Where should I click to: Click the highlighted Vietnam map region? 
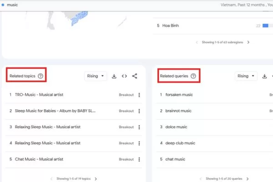[79, 18]
